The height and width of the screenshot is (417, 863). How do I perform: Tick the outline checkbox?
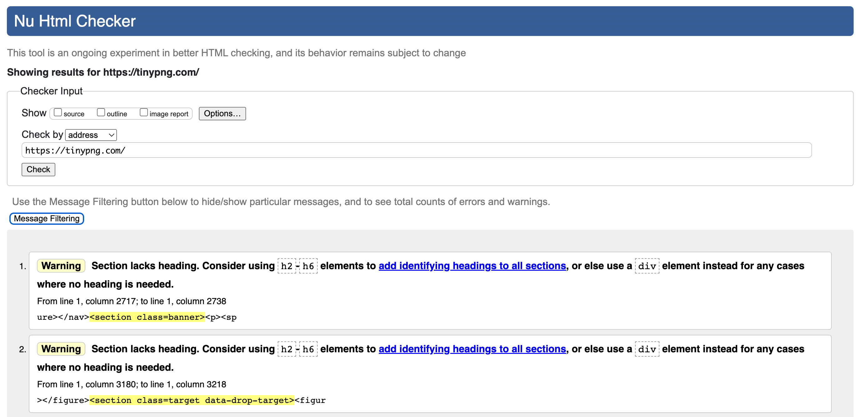coord(101,113)
